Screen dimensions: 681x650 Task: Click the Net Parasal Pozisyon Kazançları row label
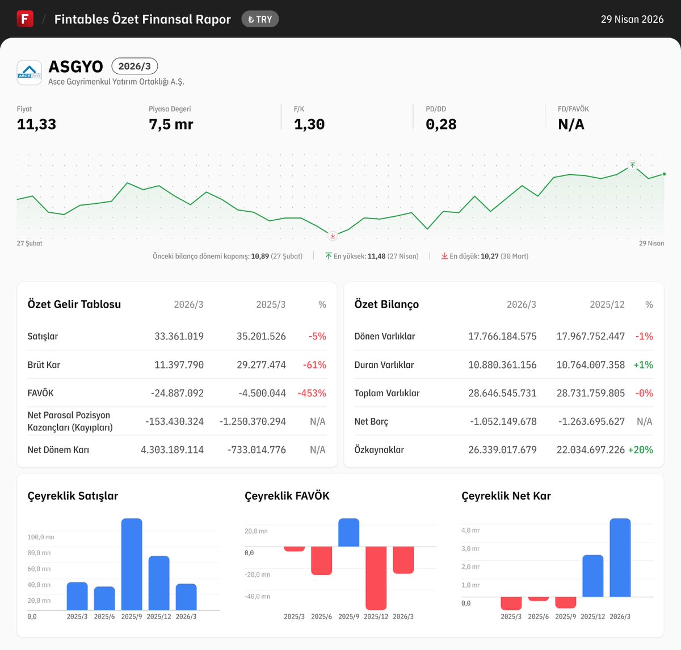[70, 421]
